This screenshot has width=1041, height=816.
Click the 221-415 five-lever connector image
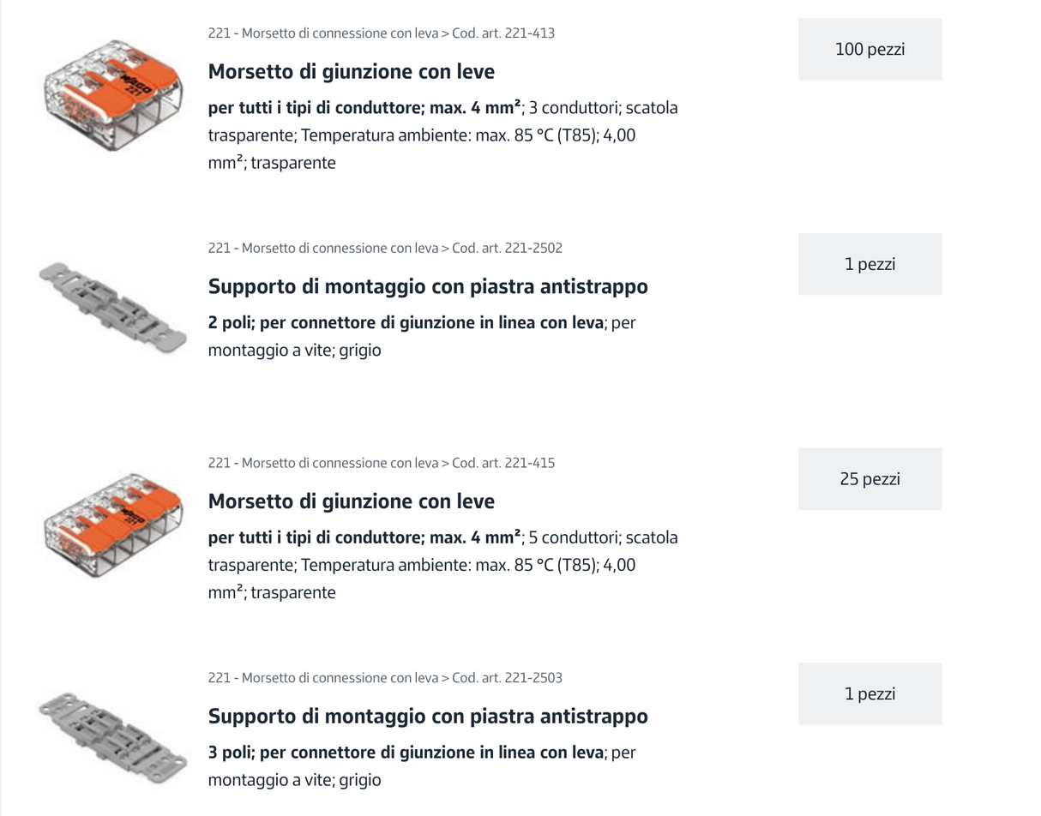coord(113,524)
